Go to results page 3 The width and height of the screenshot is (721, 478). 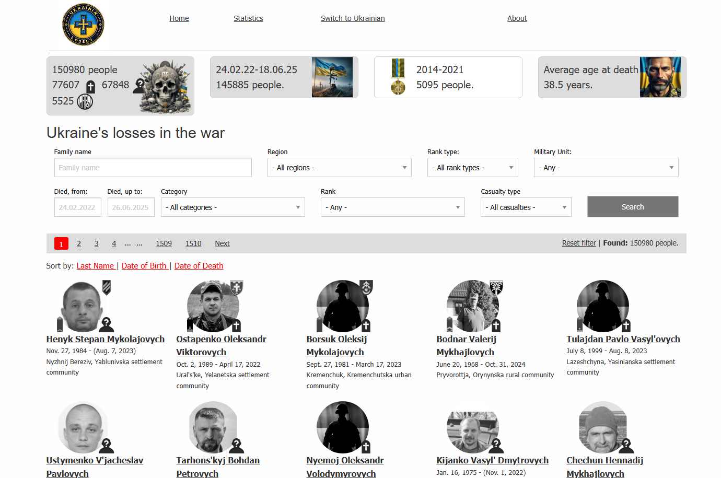tap(96, 243)
